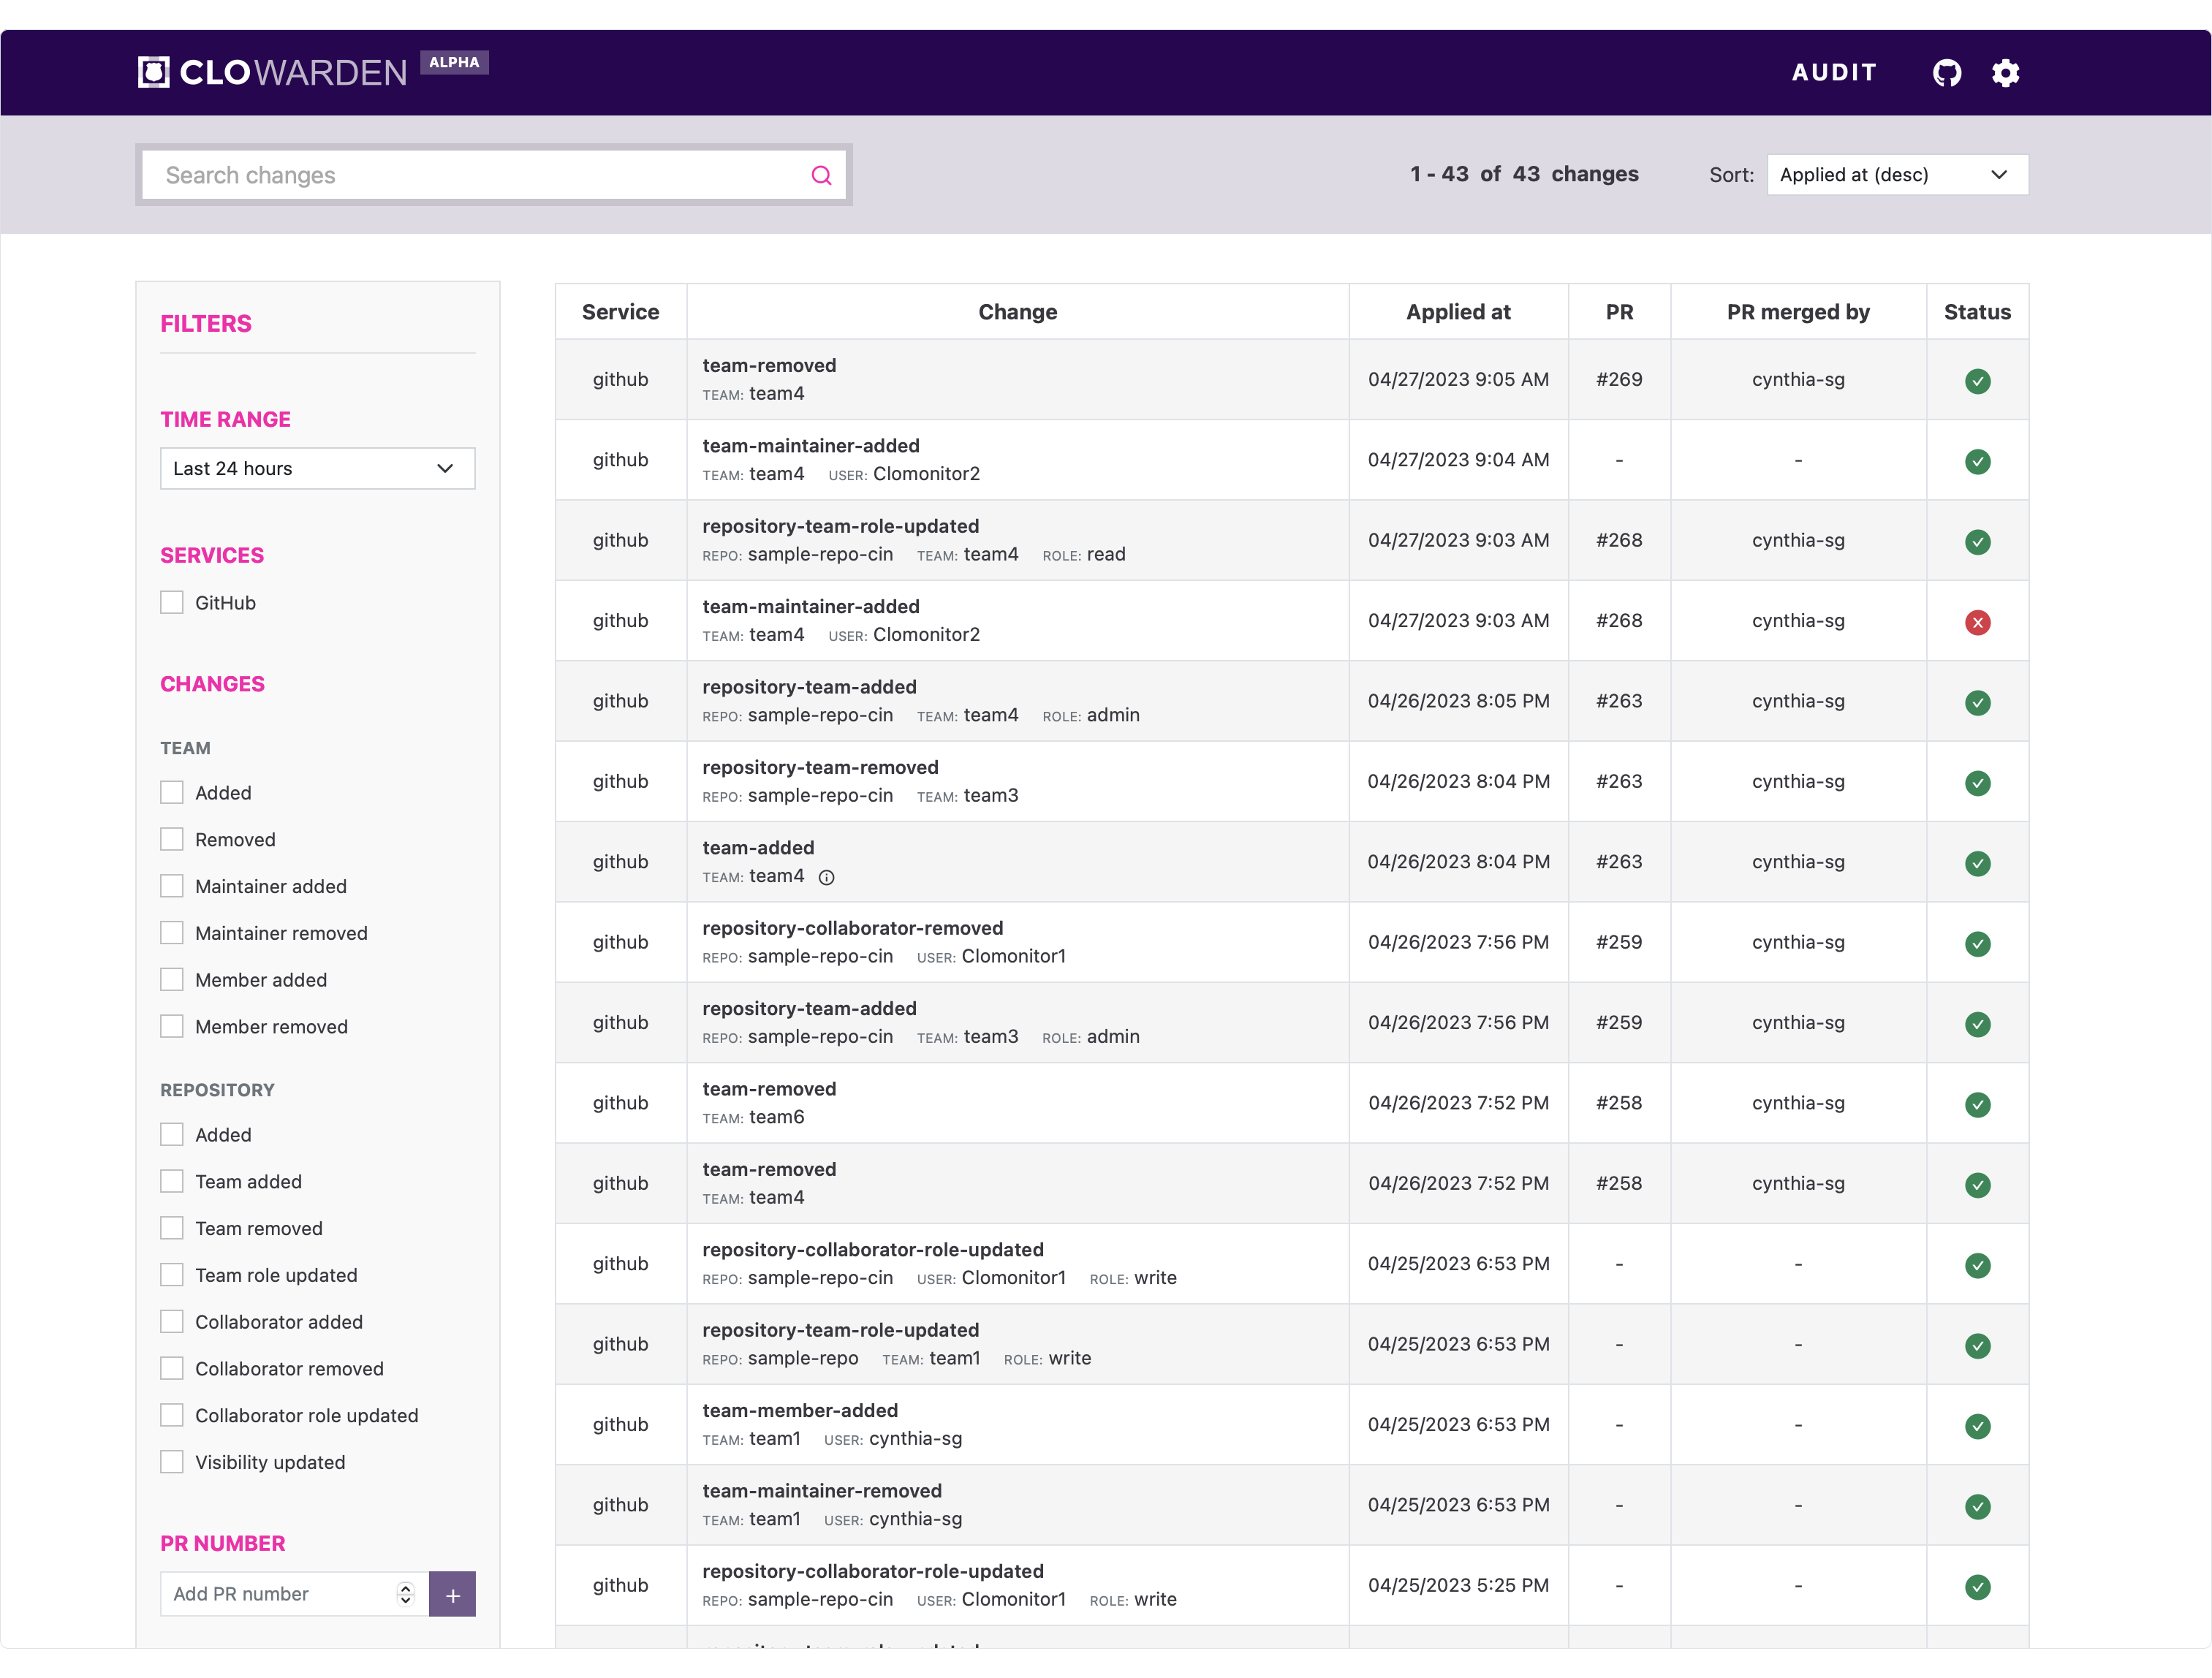
Task: Open the GitHub repository icon in header
Action: tap(1946, 73)
